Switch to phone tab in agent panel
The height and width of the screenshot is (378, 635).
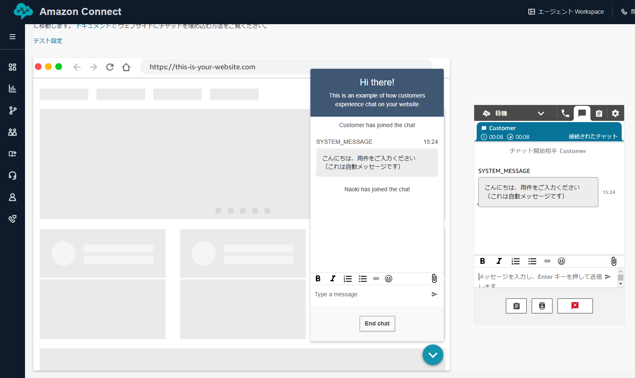565,113
